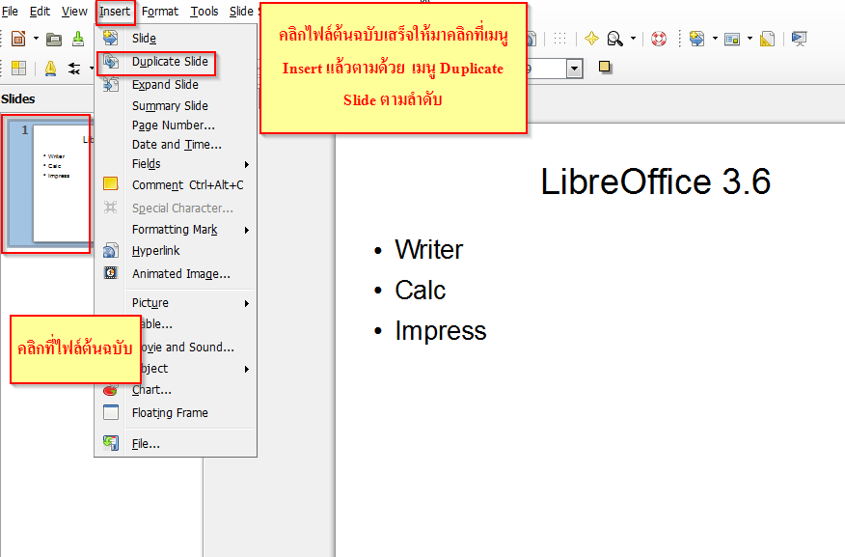Viewport: 845px width, 557px height.
Task: Click the Writer bullet on slide
Action: click(x=429, y=250)
